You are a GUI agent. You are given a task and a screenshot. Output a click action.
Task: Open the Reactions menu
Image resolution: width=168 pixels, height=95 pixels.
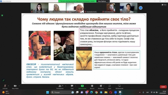pos(101,87)
